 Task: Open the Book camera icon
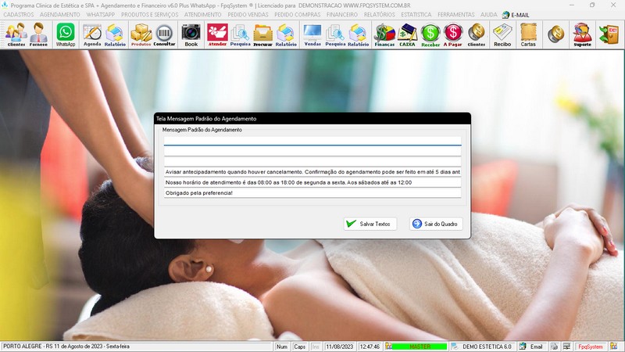click(191, 34)
